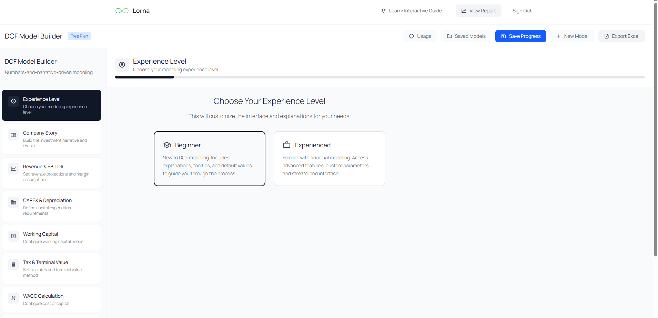Click the Sign Out link
The height and width of the screenshot is (318, 658).
(x=522, y=11)
